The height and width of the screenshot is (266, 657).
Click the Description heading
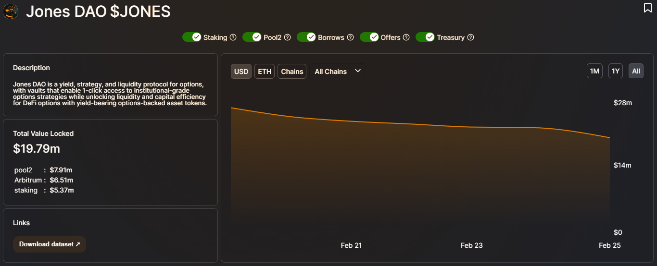(31, 68)
